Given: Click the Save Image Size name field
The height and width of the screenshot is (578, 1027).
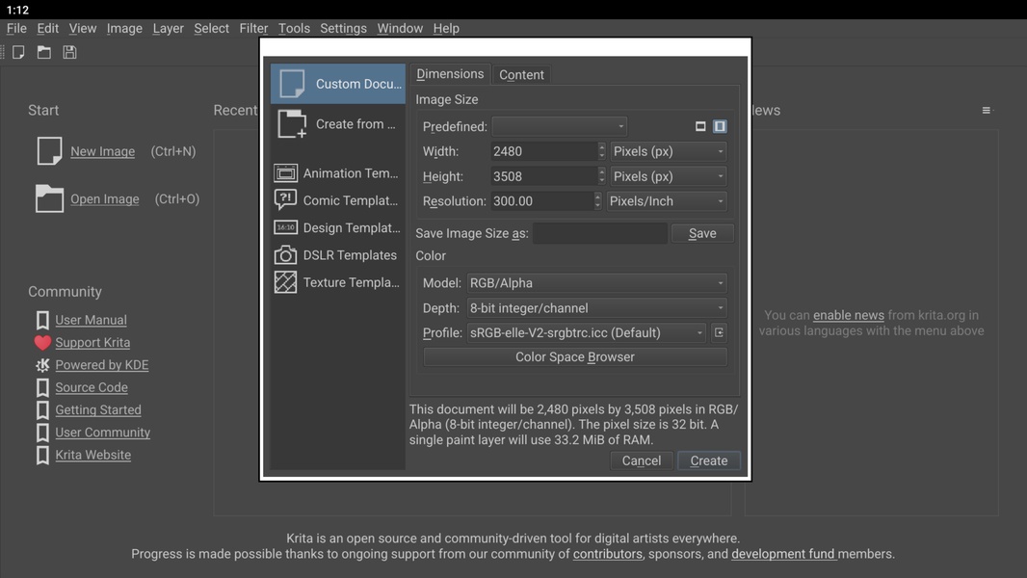Looking at the screenshot, I should tap(599, 233).
